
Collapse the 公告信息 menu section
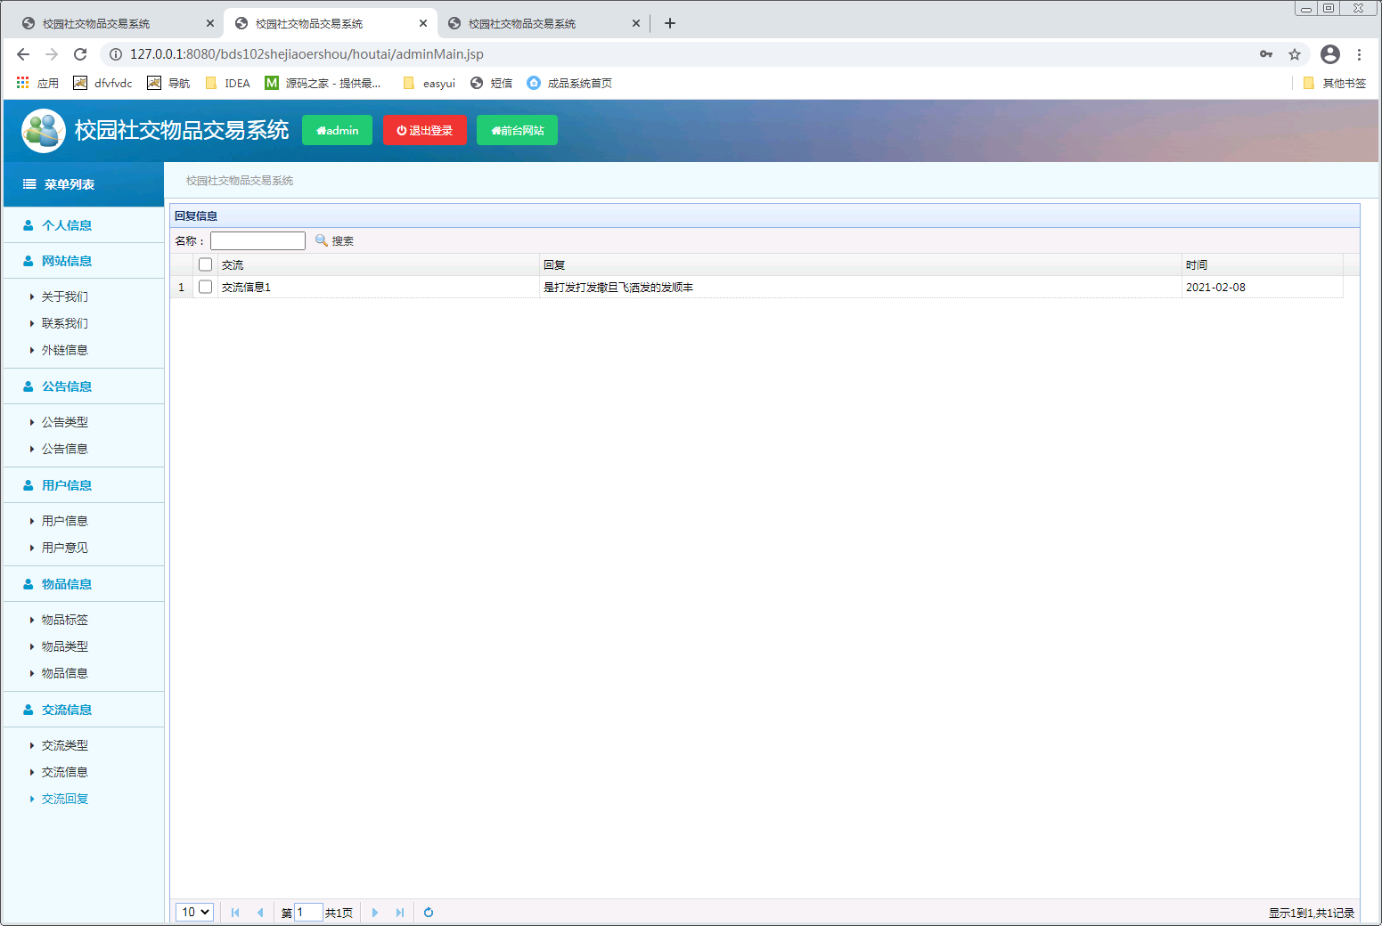coord(84,386)
